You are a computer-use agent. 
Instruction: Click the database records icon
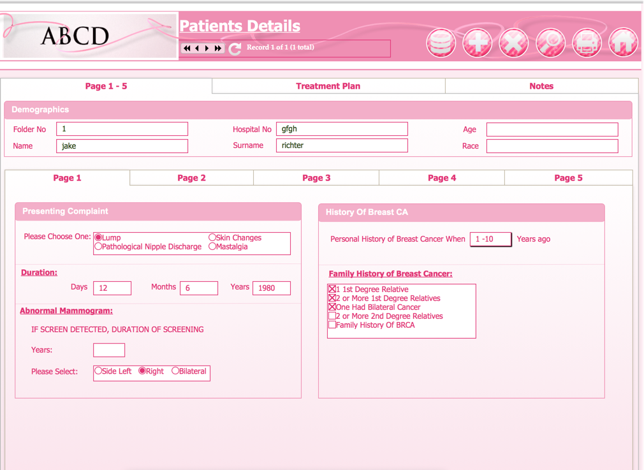pos(441,43)
